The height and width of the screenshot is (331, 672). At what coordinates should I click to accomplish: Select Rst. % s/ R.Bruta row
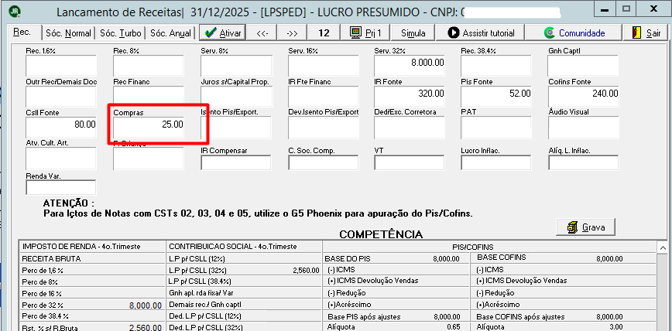tap(92, 328)
